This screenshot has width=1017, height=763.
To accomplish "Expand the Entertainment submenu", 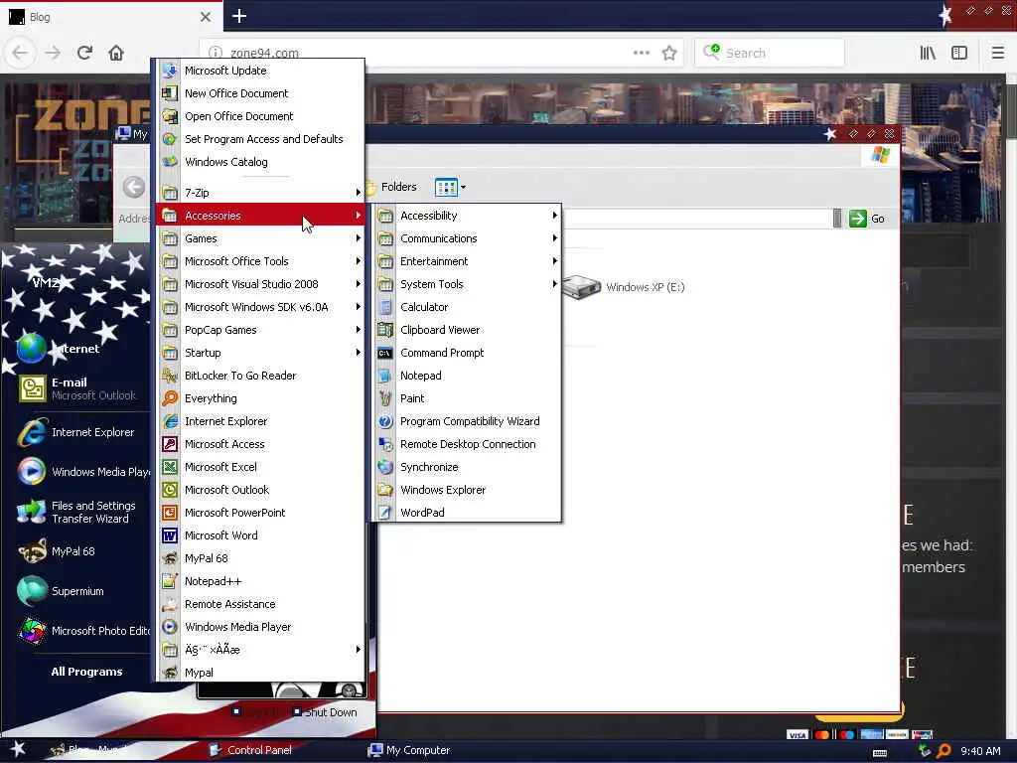I will tap(467, 261).
